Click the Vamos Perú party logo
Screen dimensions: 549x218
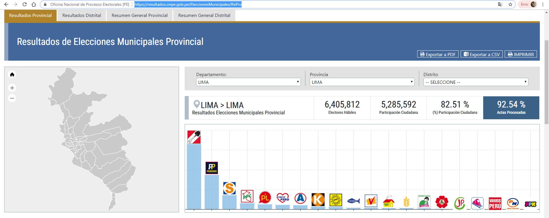[x=495, y=203]
